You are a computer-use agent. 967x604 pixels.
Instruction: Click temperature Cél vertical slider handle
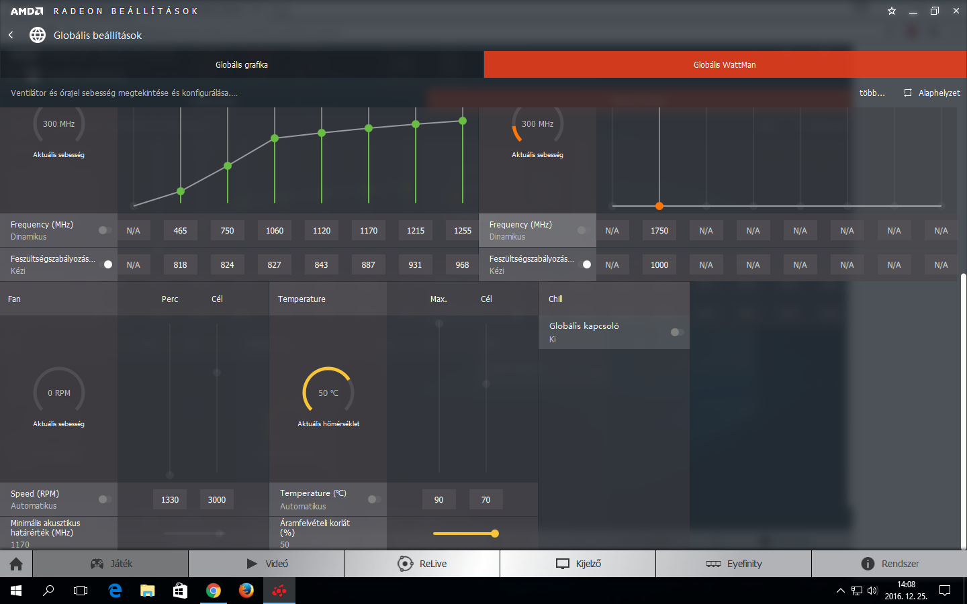pos(486,384)
